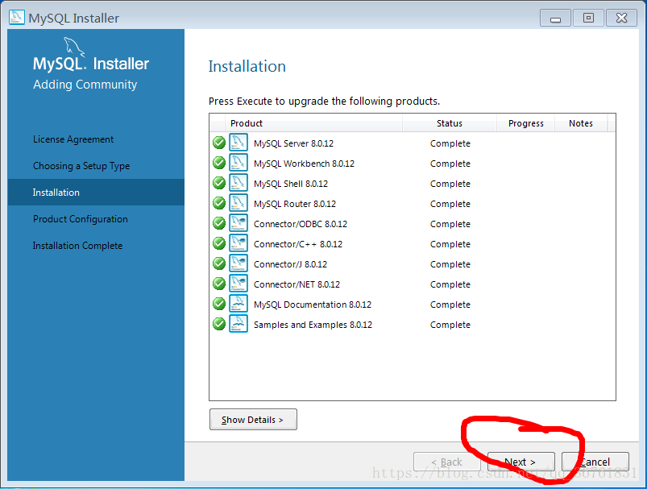Select the MySQL Workbench 8.0.12 product name

pos(304,164)
